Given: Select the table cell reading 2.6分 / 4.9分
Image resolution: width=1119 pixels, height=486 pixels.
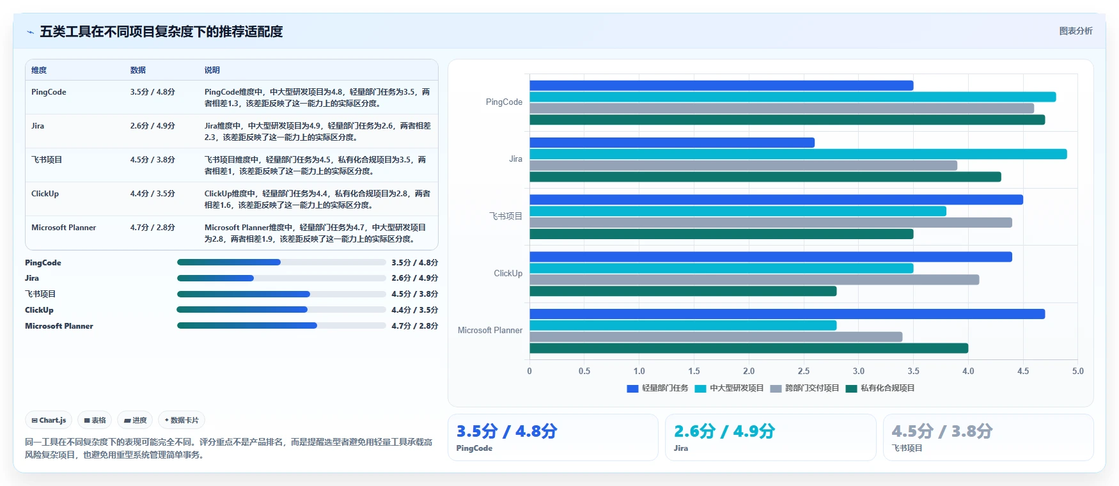Looking at the screenshot, I should (x=153, y=126).
